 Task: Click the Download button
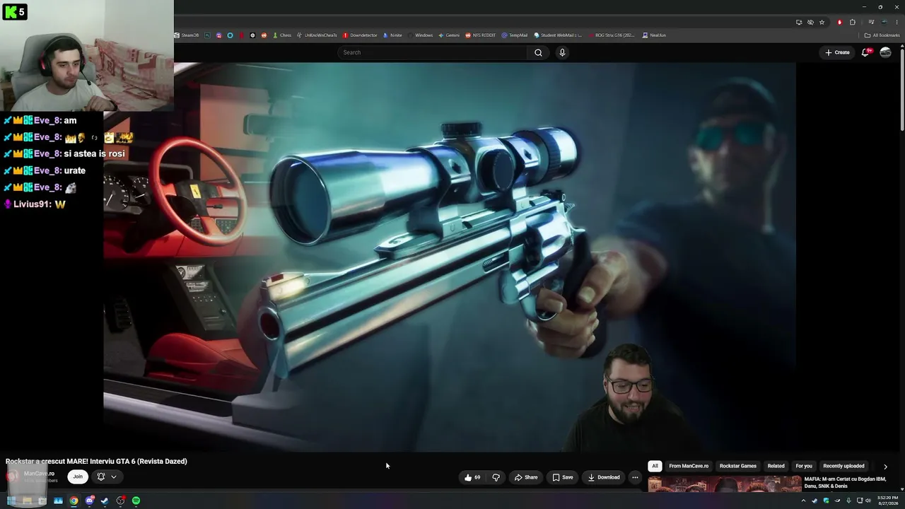604,477
